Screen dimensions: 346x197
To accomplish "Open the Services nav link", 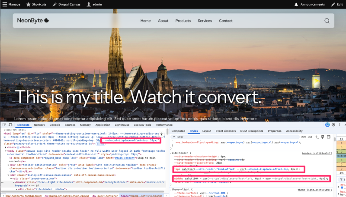I will click(x=205, y=21).
